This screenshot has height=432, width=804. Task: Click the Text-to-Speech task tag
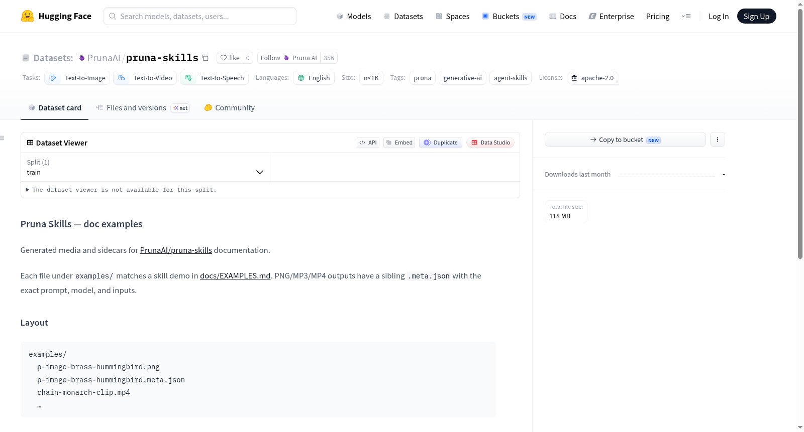point(215,78)
